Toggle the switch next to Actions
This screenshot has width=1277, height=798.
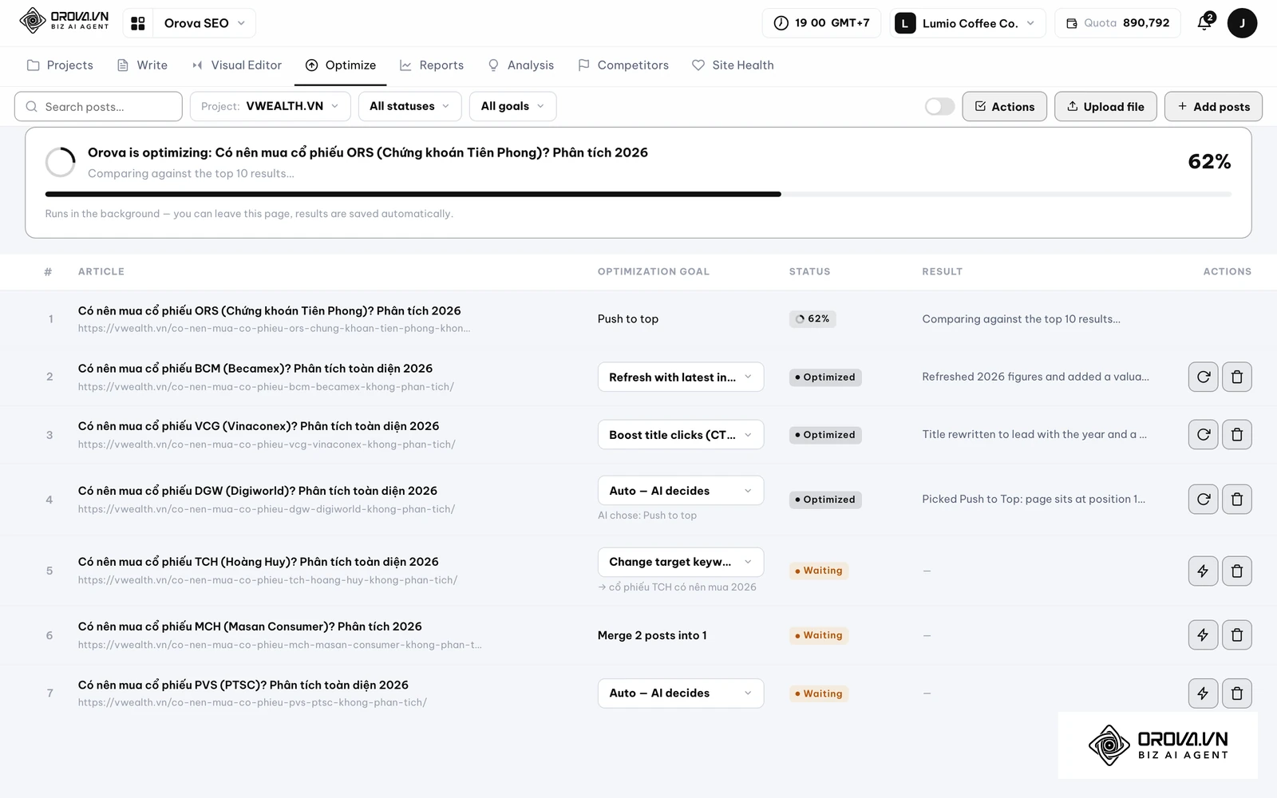[x=939, y=106]
